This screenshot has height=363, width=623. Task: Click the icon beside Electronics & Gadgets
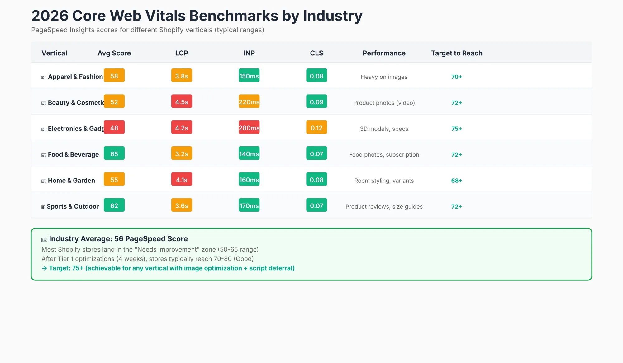44,129
